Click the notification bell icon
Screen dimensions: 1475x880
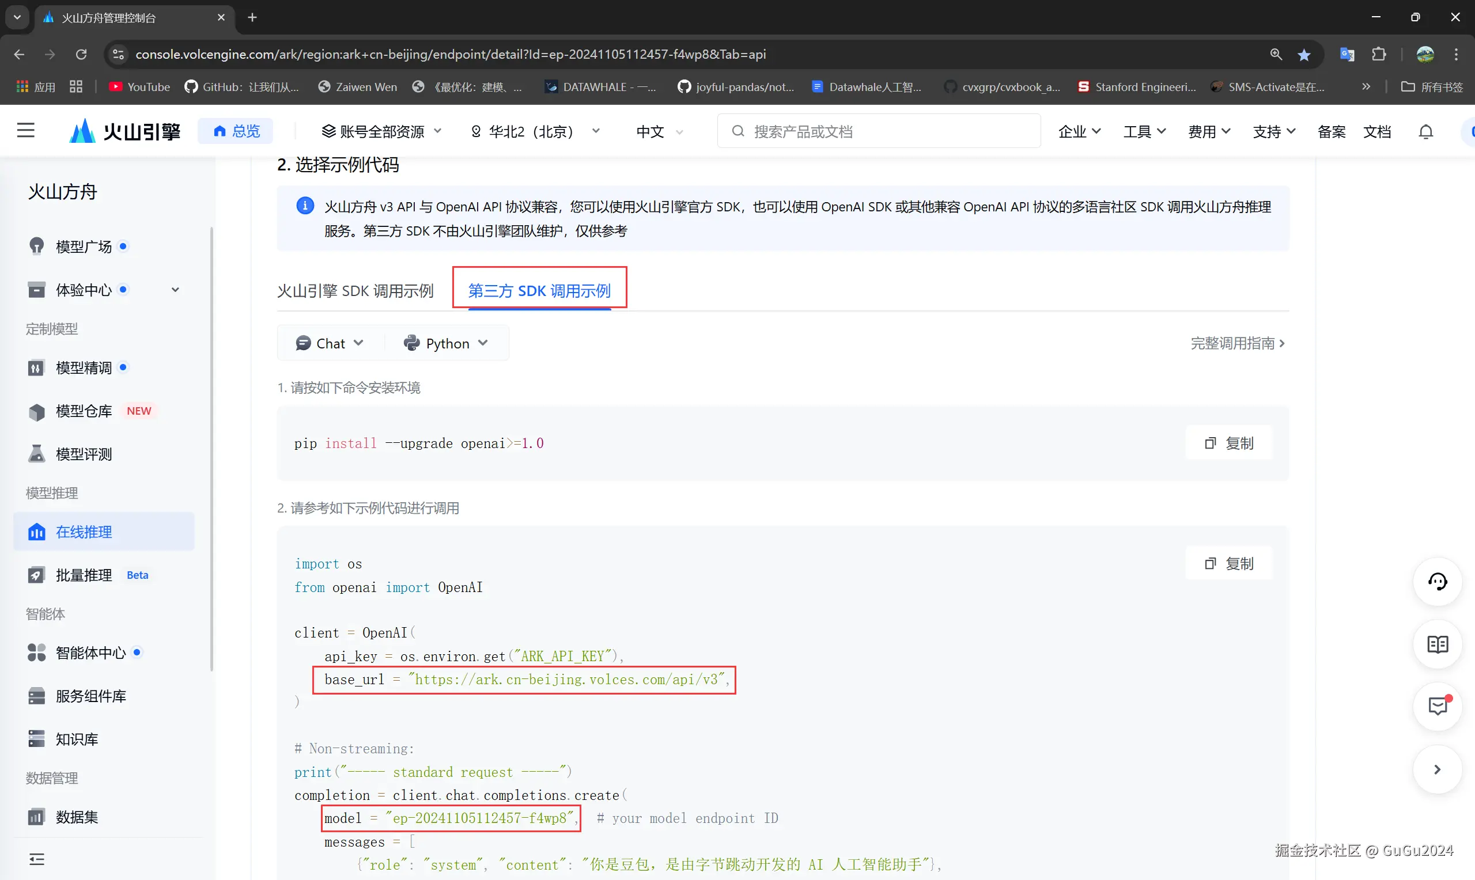point(1426,131)
